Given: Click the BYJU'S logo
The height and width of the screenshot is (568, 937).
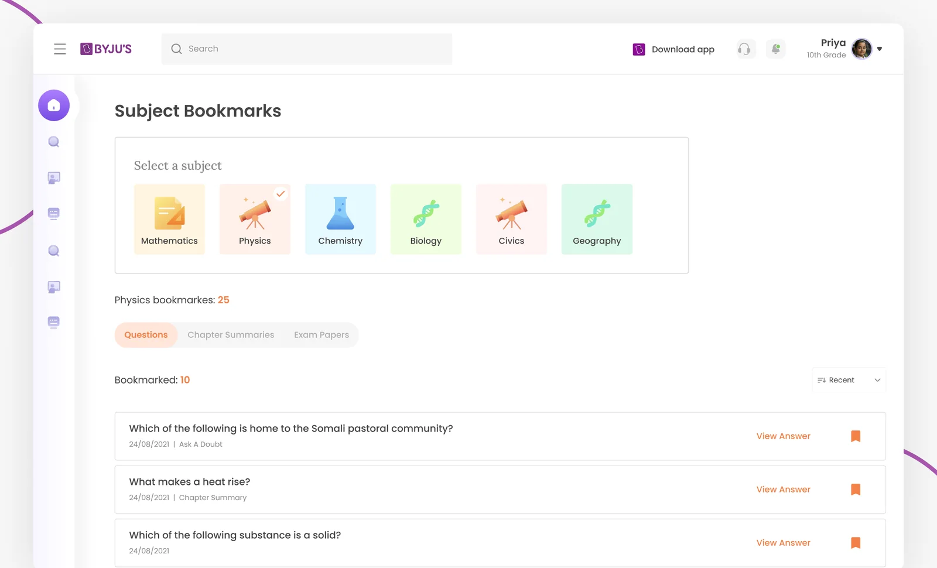Looking at the screenshot, I should coord(106,49).
